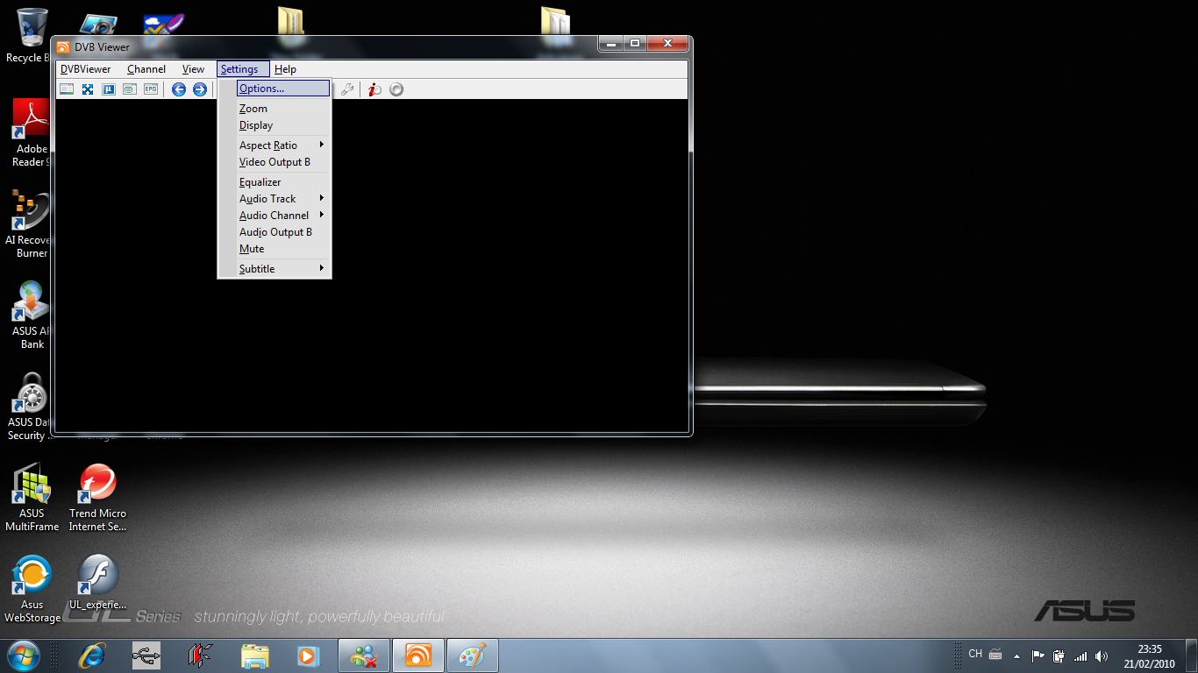Open Windows Explorer from taskbar
Image resolution: width=1198 pixels, height=673 pixels.
(x=255, y=655)
